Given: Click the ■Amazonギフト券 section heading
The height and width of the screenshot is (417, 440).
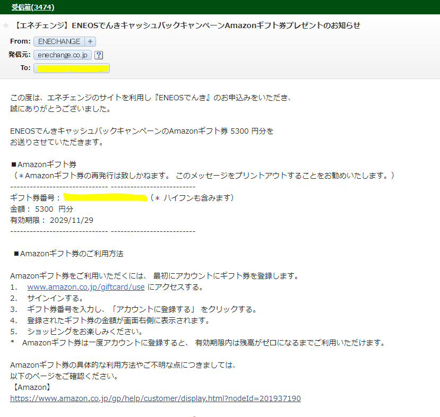Looking at the screenshot, I should 44,164.
